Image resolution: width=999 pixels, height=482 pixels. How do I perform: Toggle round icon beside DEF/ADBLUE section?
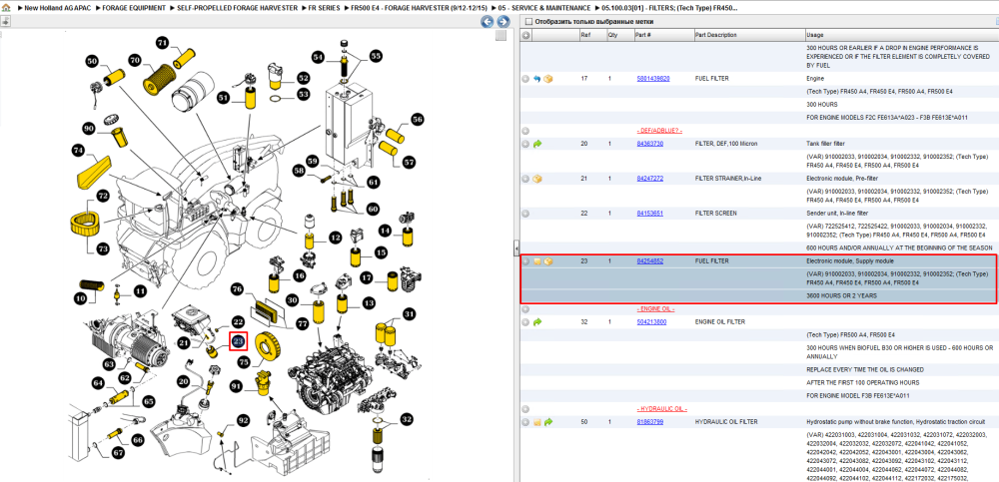[525, 131]
